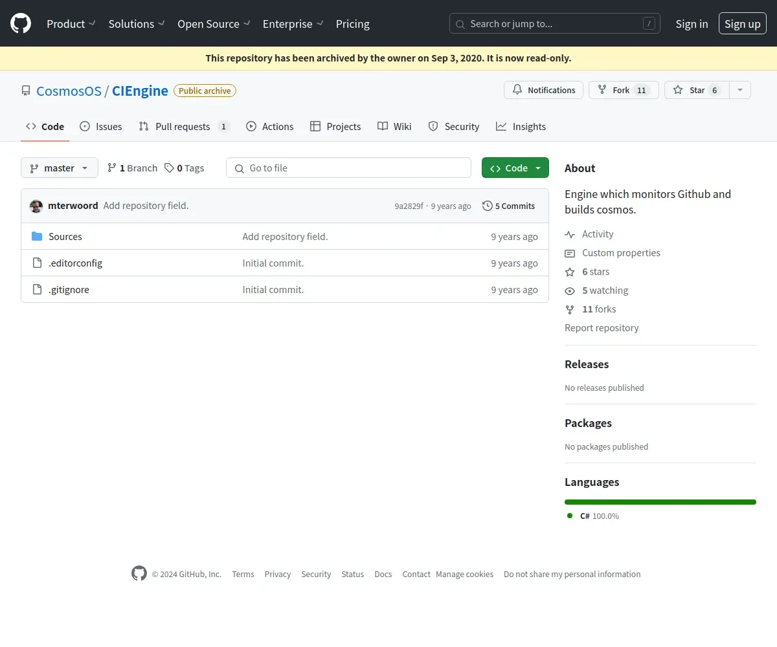Screen dimensions: 777x647
Task: Switch to the Wiki tab
Action: point(394,126)
